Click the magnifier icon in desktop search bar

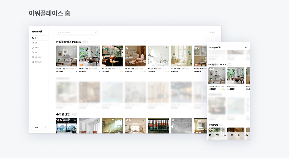pos(96,32)
